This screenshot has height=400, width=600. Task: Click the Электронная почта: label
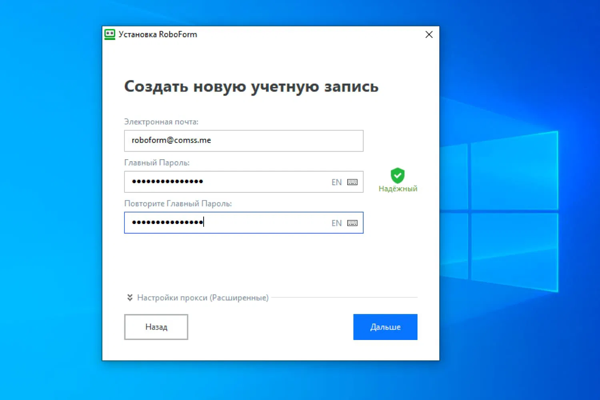(x=161, y=122)
